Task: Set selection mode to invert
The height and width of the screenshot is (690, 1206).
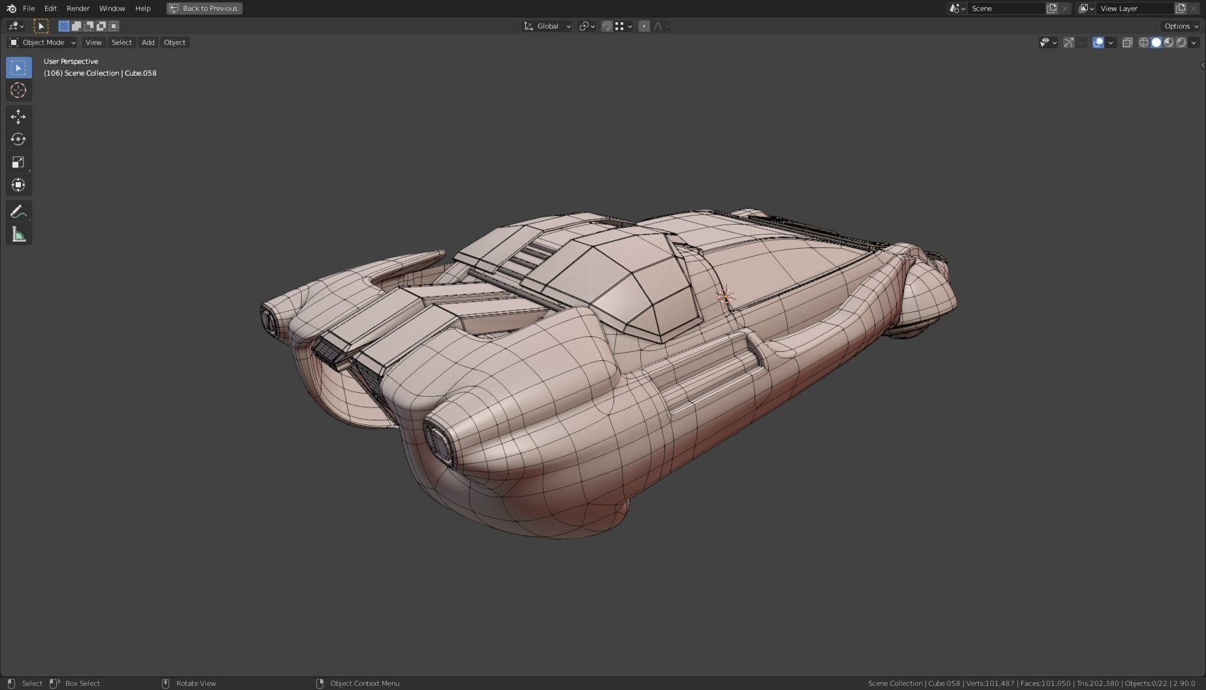Action: pos(101,26)
